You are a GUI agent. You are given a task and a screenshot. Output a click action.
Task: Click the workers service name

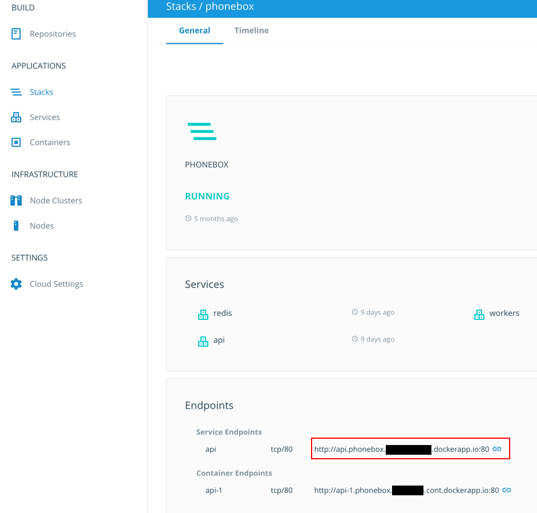click(x=505, y=313)
